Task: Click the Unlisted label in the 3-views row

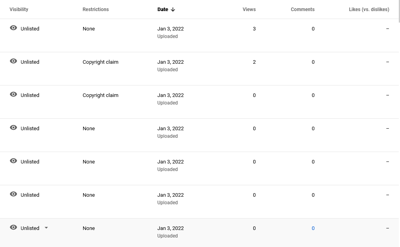Action: pyautogui.click(x=30, y=29)
